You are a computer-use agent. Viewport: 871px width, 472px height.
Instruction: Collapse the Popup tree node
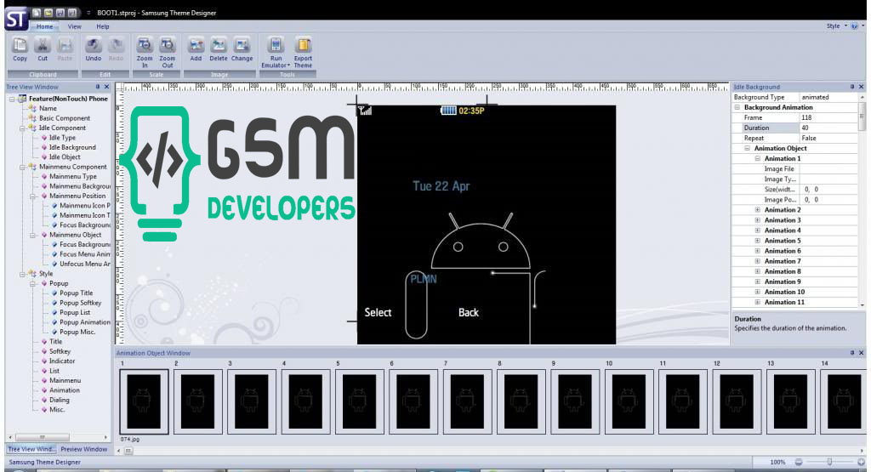32,284
